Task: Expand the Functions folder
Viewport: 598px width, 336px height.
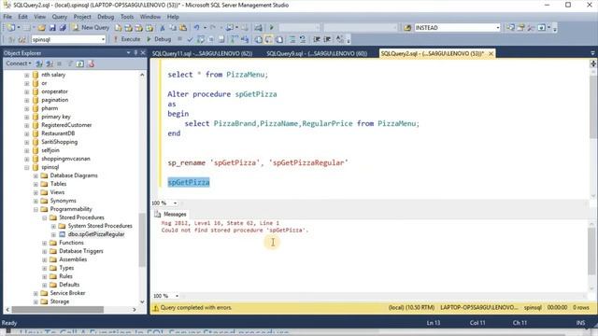Action: [x=45, y=243]
